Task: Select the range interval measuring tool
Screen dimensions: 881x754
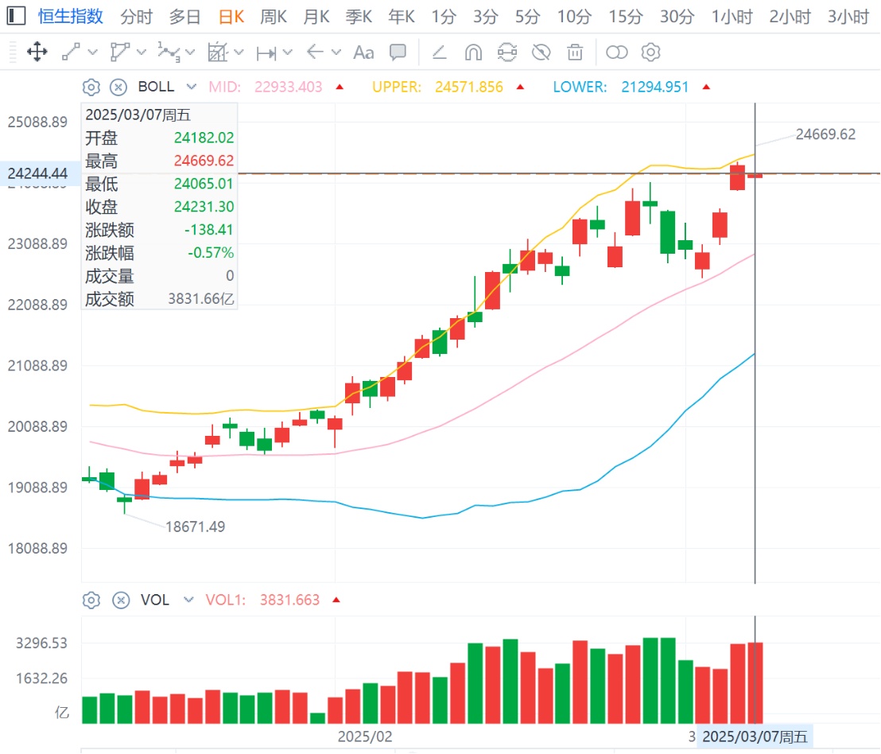Action: click(x=266, y=52)
